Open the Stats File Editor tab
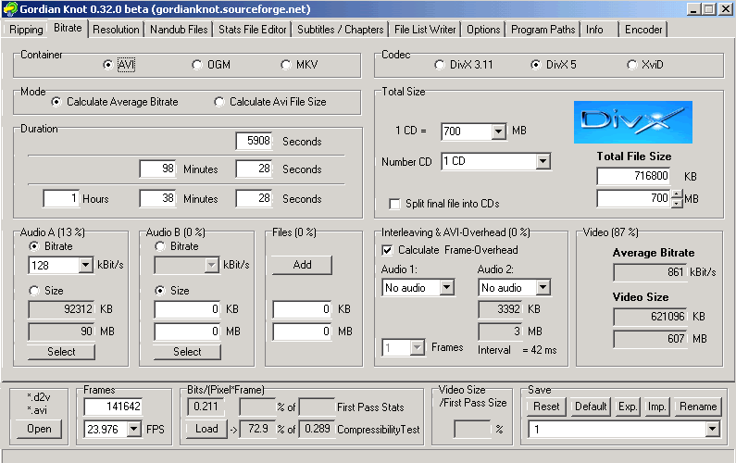 click(x=253, y=30)
